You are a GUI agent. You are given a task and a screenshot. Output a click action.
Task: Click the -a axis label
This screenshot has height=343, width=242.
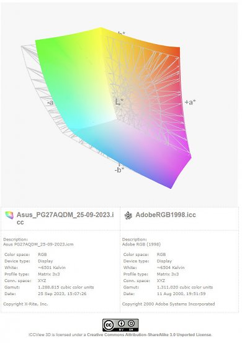50,102
